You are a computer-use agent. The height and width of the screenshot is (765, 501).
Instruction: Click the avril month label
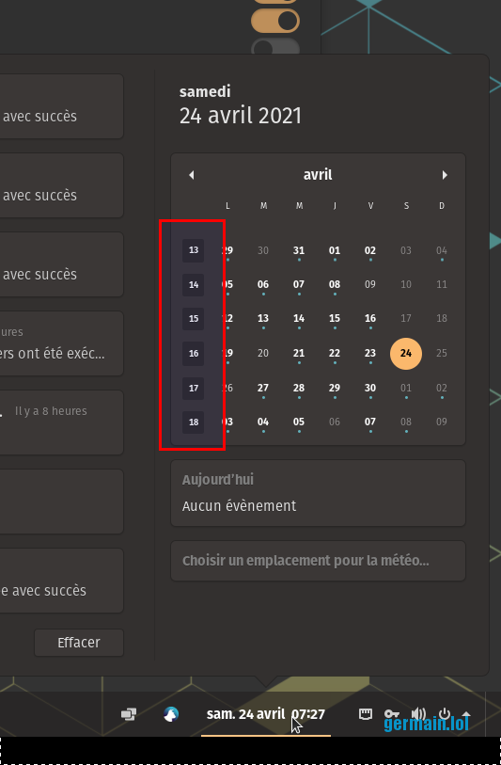click(318, 175)
